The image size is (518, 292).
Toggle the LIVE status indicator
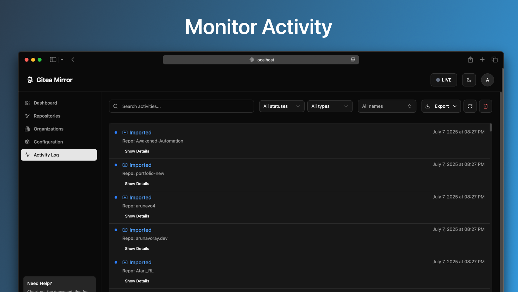coord(443,80)
